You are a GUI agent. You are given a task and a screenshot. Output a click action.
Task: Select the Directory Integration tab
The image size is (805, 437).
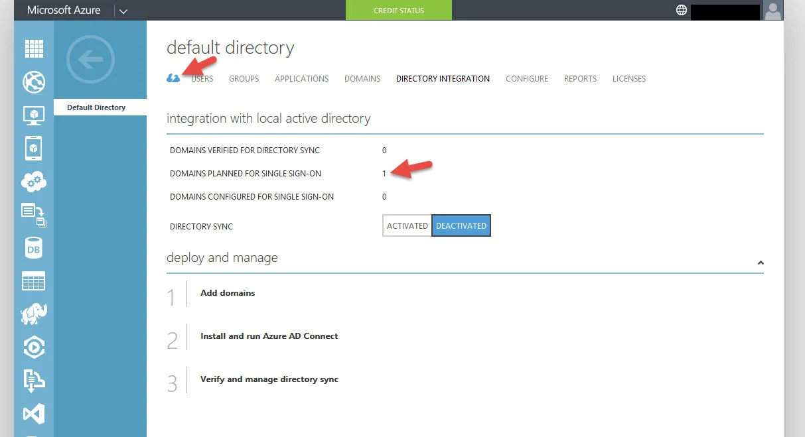click(443, 78)
